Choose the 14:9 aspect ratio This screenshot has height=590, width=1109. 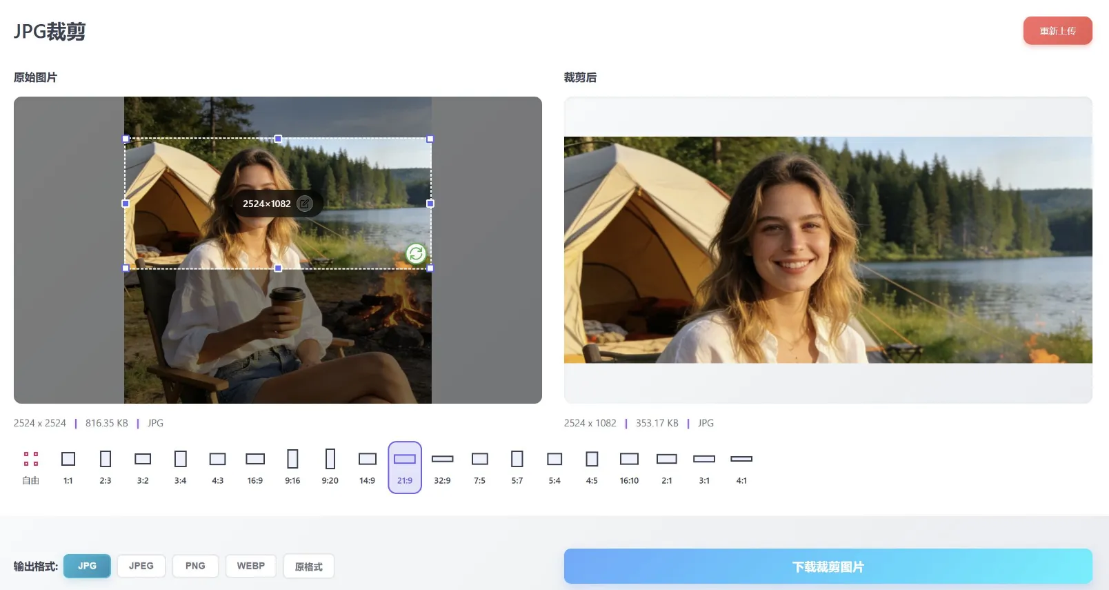tap(368, 467)
